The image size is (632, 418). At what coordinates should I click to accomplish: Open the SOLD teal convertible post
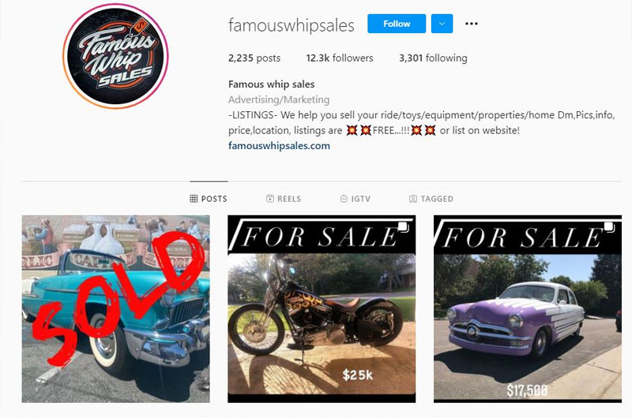pyautogui.click(x=115, y=308)
